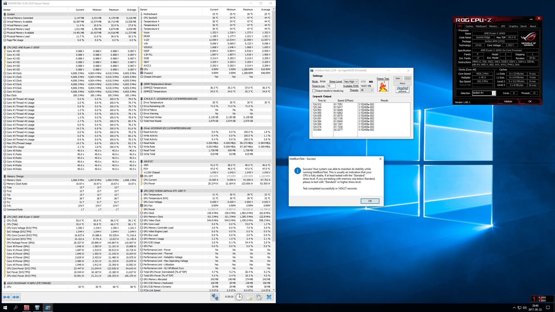Click the Vcore voltage sensor icon
Image resolution: width=555 pixels, height=312 pixels.
[x=141, y=32]
